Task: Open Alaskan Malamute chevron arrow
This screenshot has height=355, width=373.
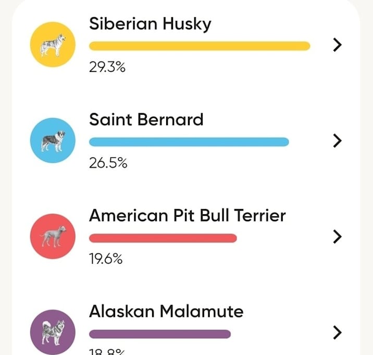Action: 337,333
